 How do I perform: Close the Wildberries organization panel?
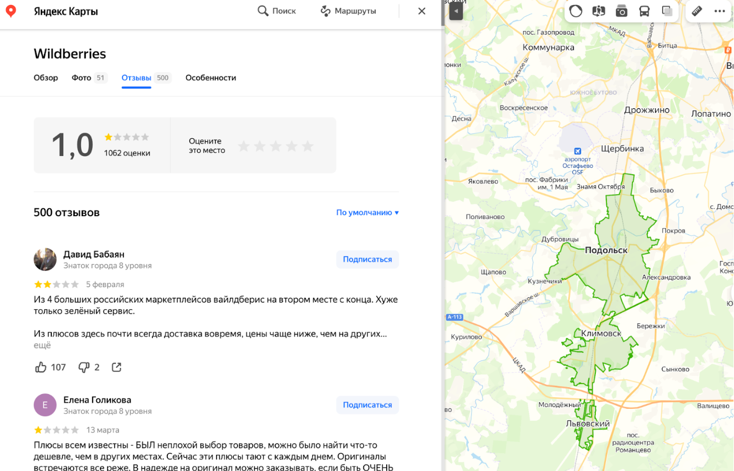click(422, 11)
